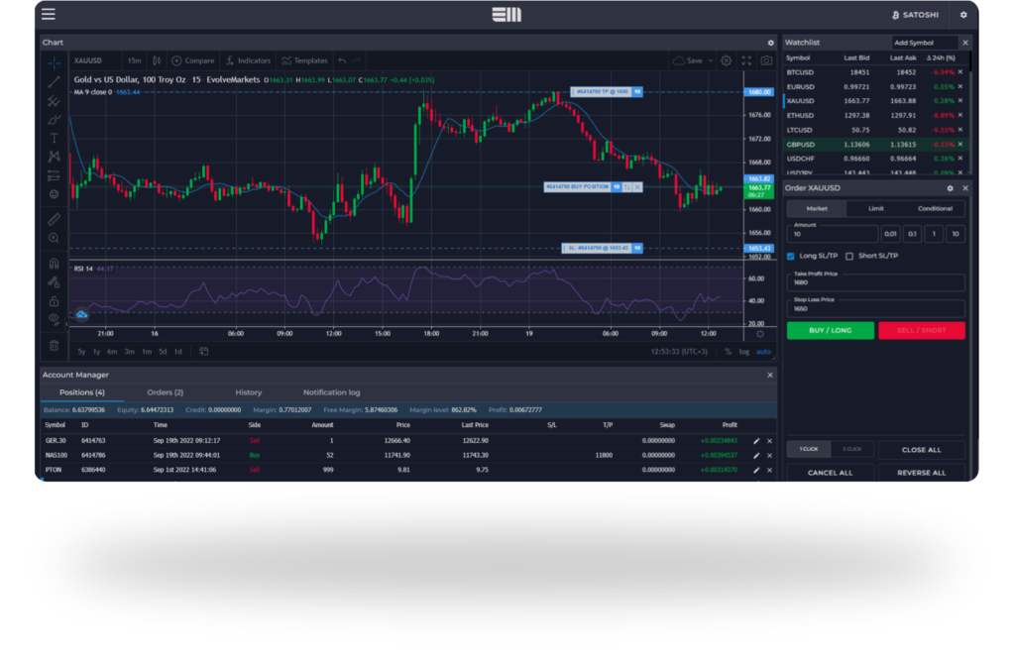
Task: Expand the Save dropdown arrow
Action: point(711,60)
